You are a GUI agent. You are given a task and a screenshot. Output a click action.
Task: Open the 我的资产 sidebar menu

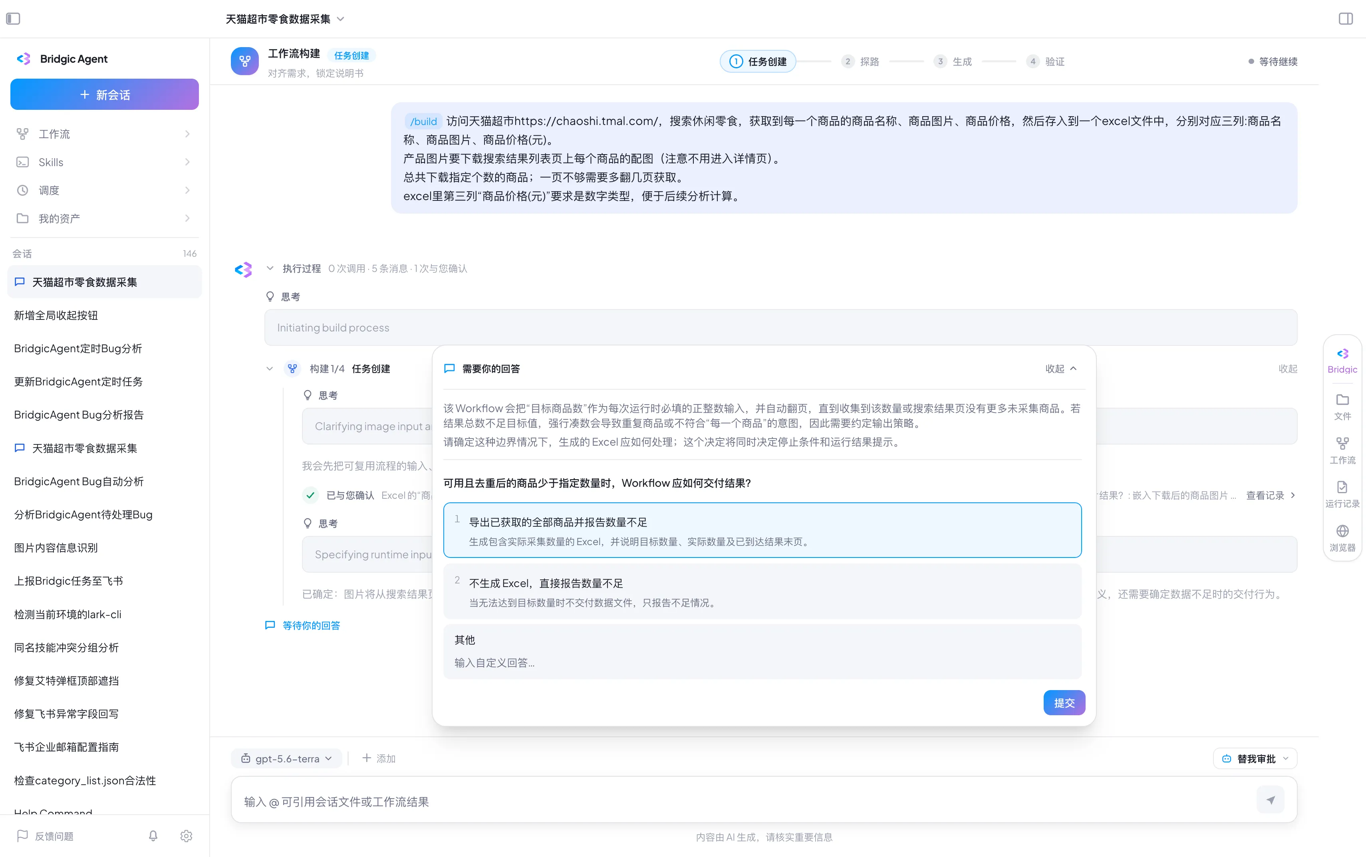[x=104, y=218]
